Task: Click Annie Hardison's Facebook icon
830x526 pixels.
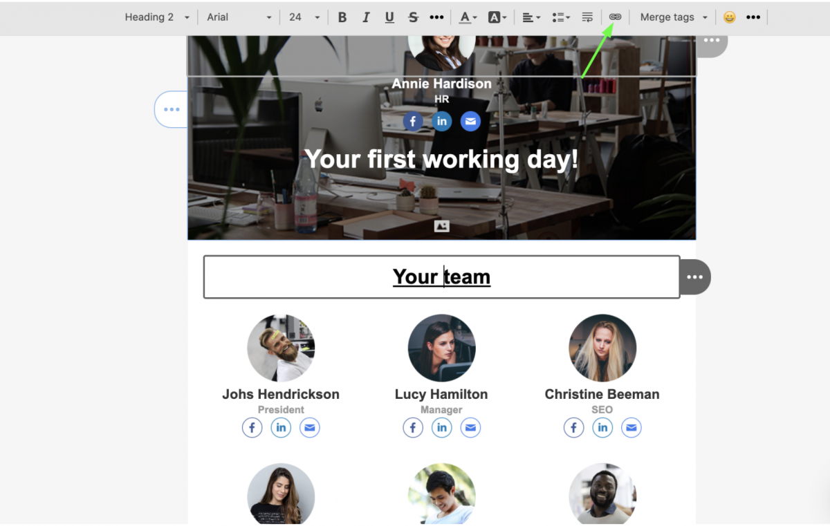Action: 413,122
